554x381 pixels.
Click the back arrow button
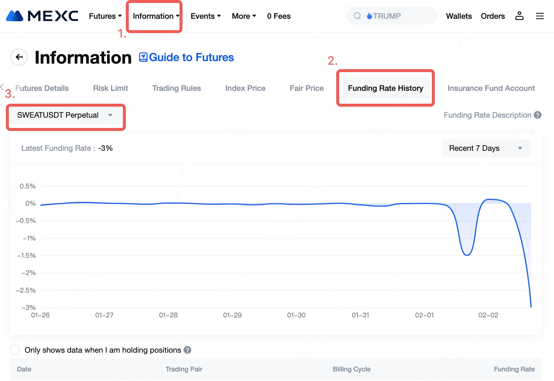coord(19,57)
